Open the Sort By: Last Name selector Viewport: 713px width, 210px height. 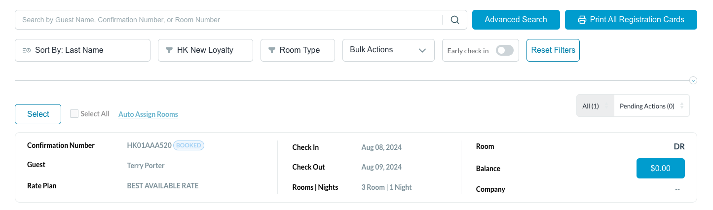(x=82, y=50)
